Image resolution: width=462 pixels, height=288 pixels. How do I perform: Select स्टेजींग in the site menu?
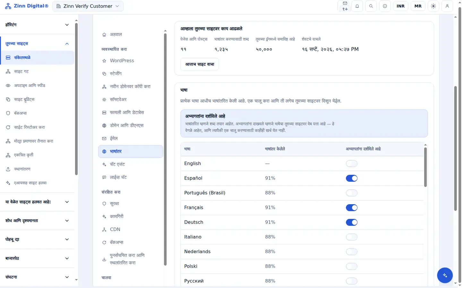coord(131,74)
